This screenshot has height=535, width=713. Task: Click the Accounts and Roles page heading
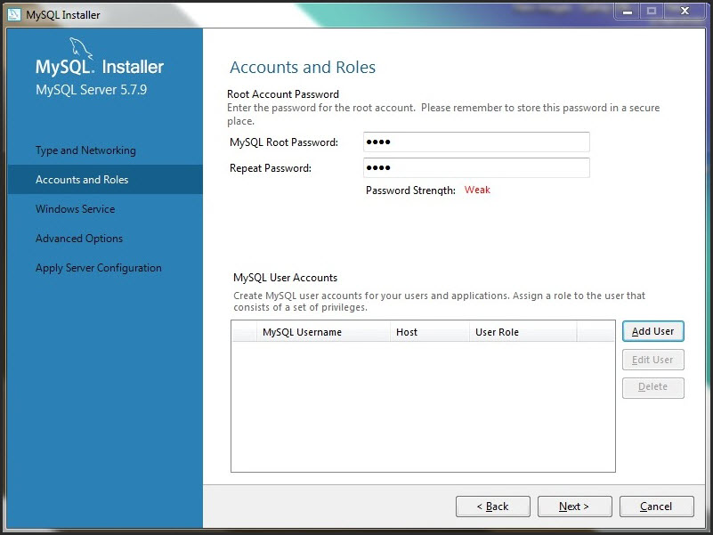point(303,67)
